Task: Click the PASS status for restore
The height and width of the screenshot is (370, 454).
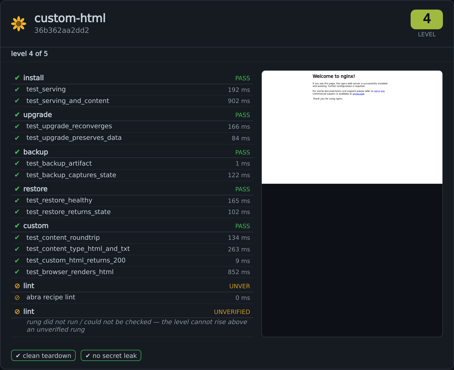Action: pos(242,189)
